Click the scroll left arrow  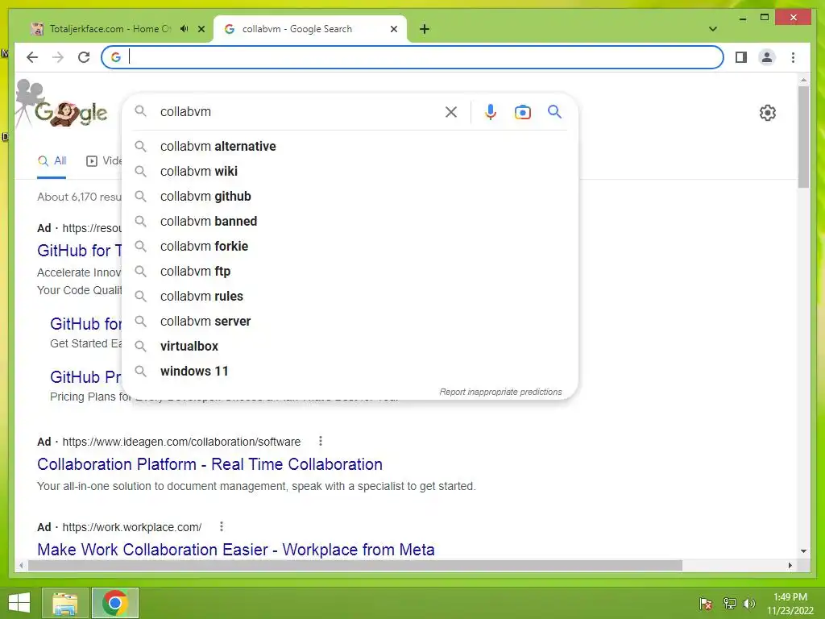pyautogui.click(x=21, y=565)
